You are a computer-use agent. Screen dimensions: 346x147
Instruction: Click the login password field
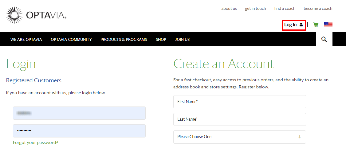(x=79, y=131)
